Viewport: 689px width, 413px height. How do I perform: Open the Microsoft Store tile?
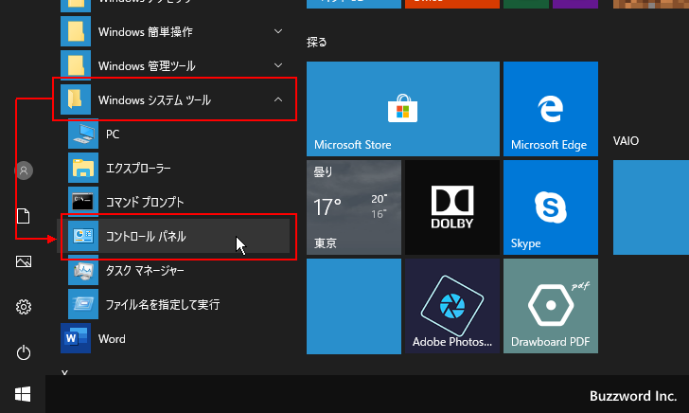click(403, 109)
